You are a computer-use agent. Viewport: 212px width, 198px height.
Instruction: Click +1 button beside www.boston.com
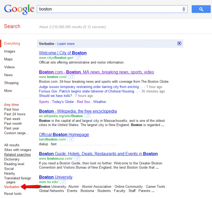pos(71,77)
